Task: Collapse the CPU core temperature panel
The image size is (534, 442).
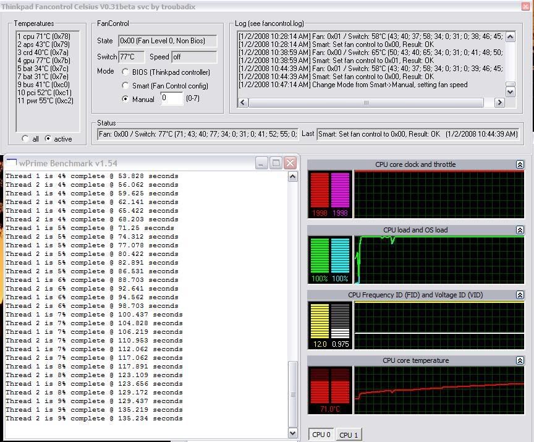Action: (520, 360)
